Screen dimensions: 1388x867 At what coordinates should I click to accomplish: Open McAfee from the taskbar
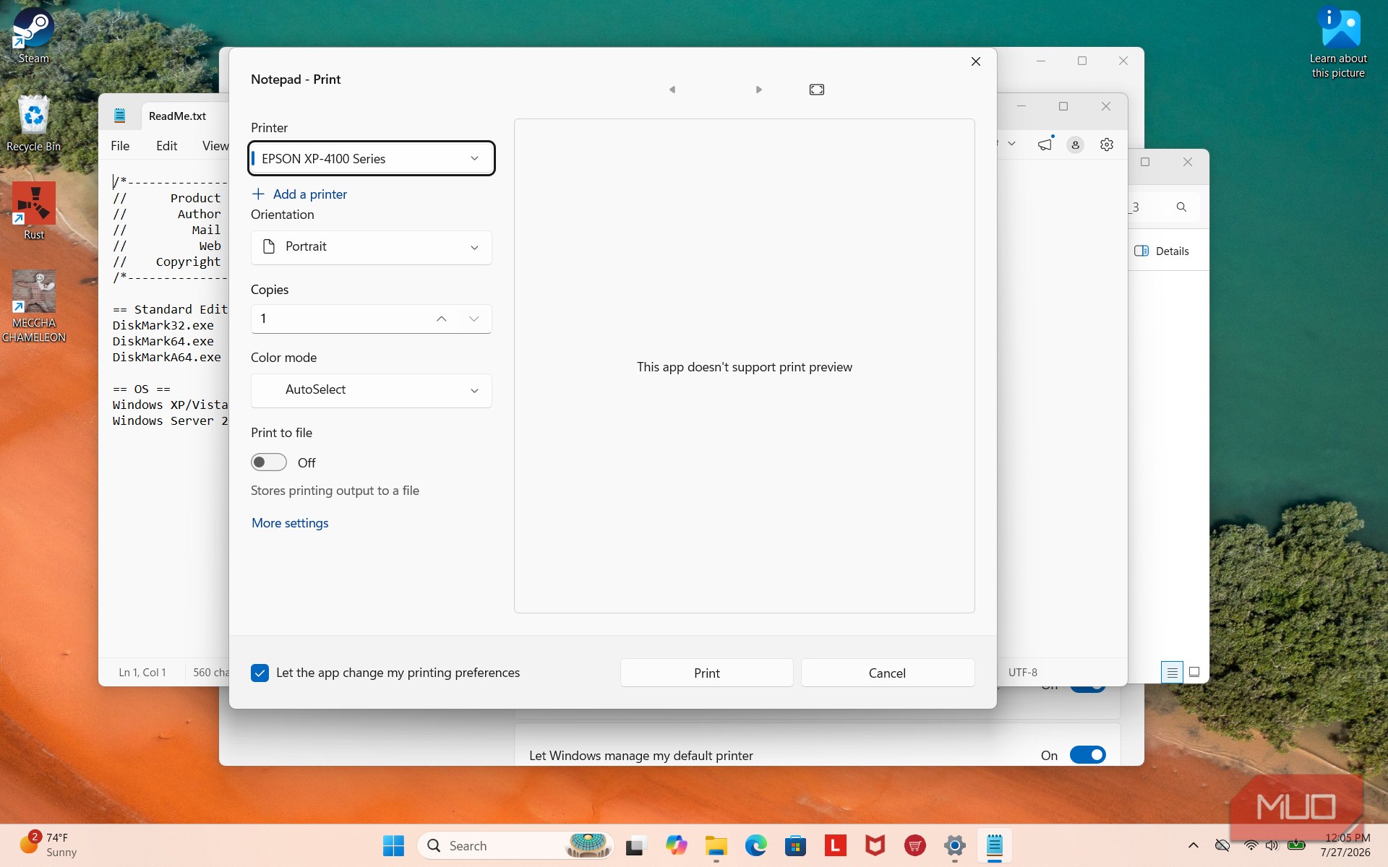click(875, 845)
